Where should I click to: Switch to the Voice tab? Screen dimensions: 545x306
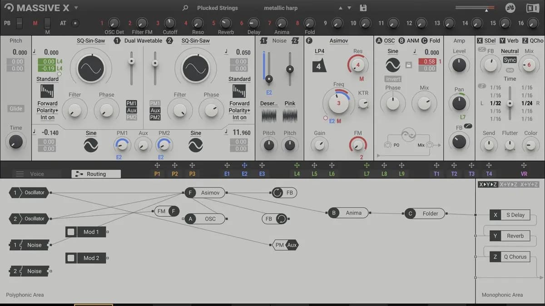pos(37,174)
